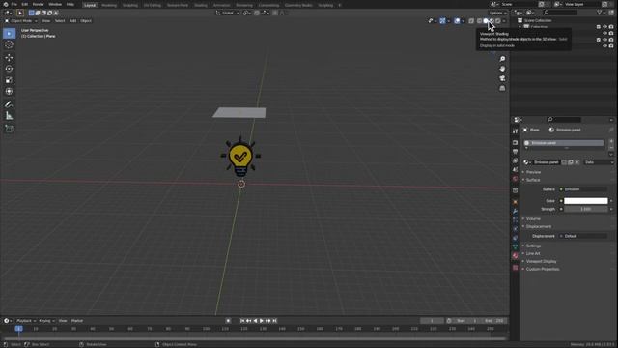Click the viewport zoom magnifier icon
The height and width of the screenshot is (348, 618).
502,59
